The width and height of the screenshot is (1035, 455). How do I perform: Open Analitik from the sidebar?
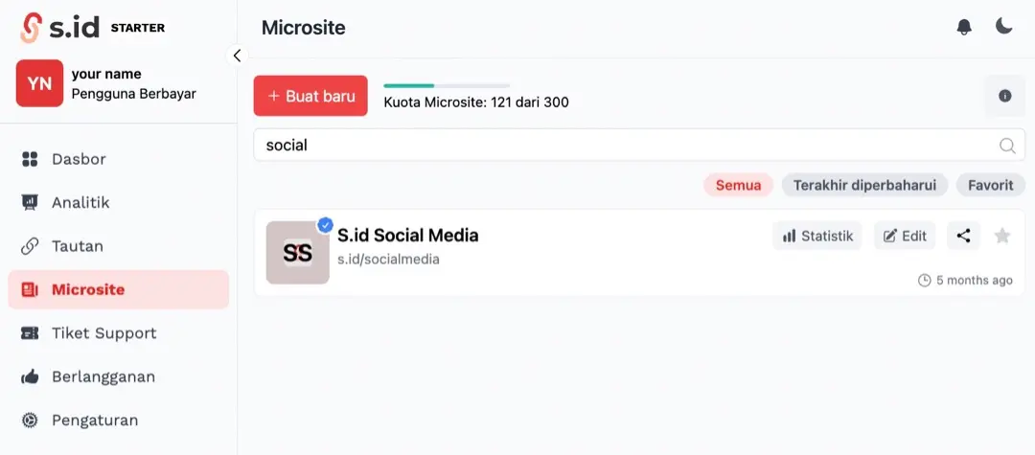[x=80, y=202]
